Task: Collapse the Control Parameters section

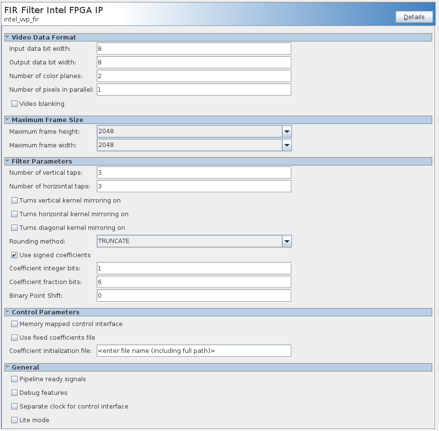Action: (x=7, y=312)
